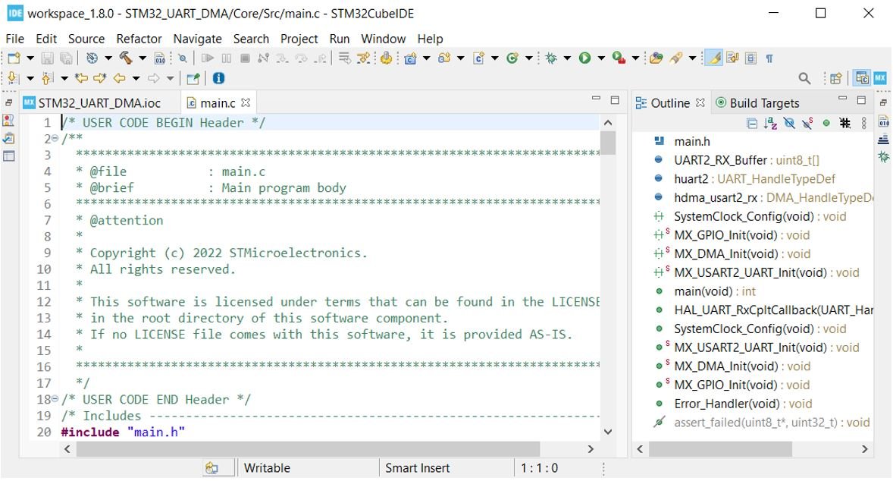Maximize the editor area
This screenshot has height=481, width=893.
tap(615, 100)
